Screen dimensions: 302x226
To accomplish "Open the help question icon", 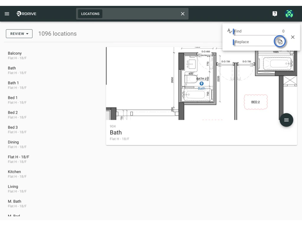I will (x=275, y=14).
